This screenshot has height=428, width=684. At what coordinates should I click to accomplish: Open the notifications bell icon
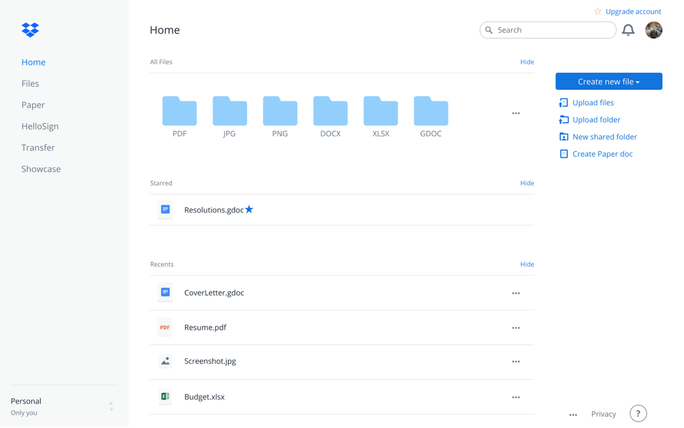click(628, 30)
